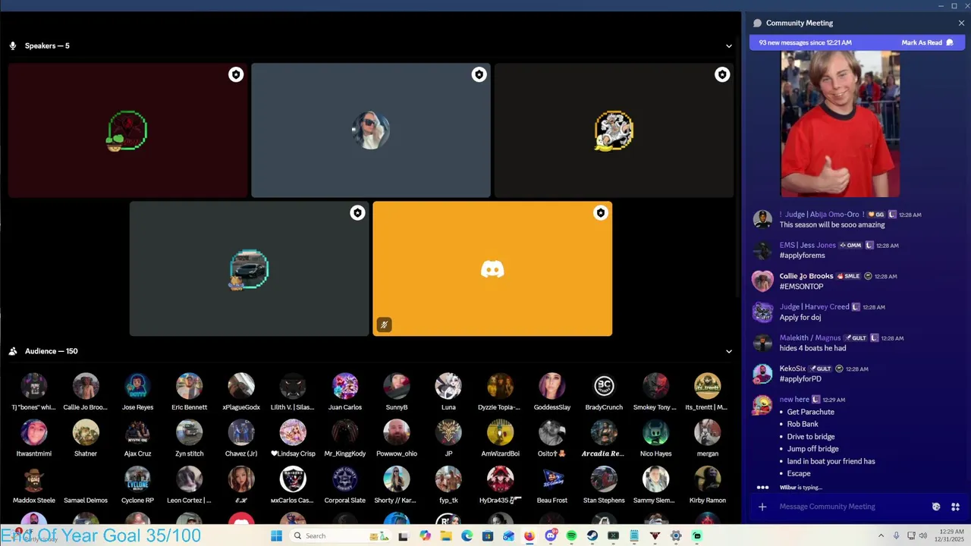The image size is (971, 546).
Task: Click the Shatner audience avatar
Action: [86, 433]
